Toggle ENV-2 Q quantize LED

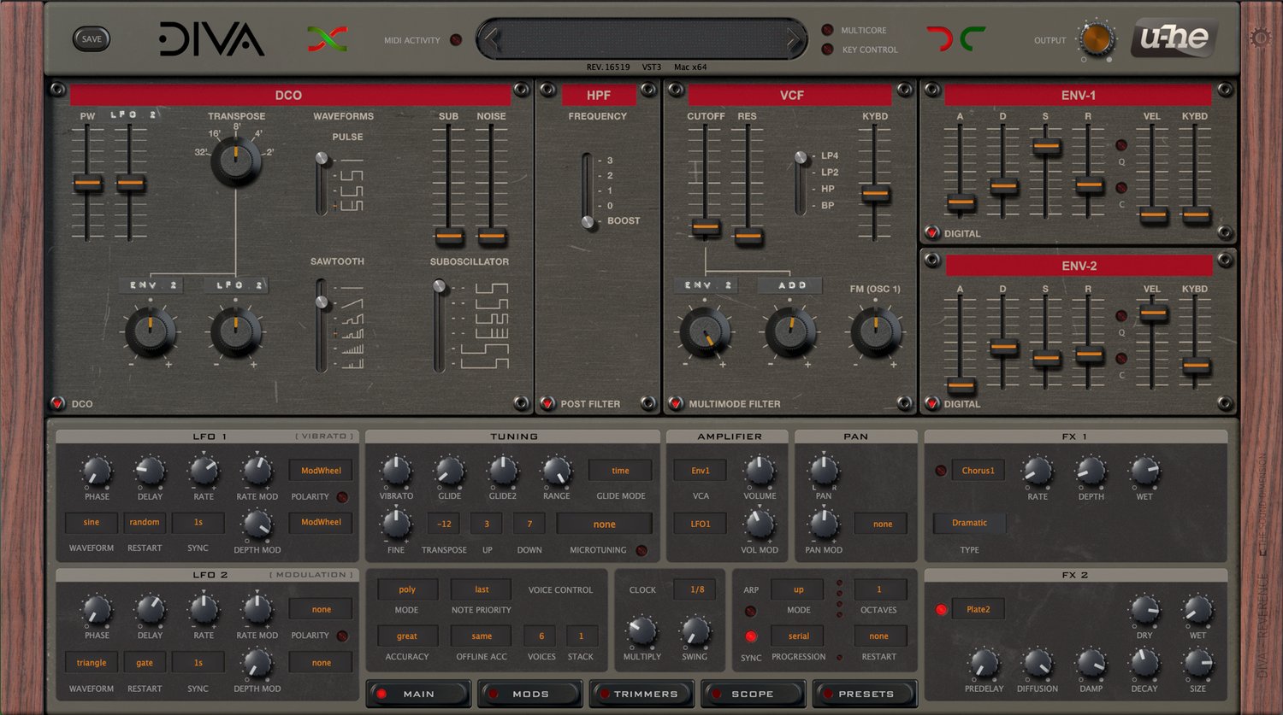click(x=1121, y=316)
